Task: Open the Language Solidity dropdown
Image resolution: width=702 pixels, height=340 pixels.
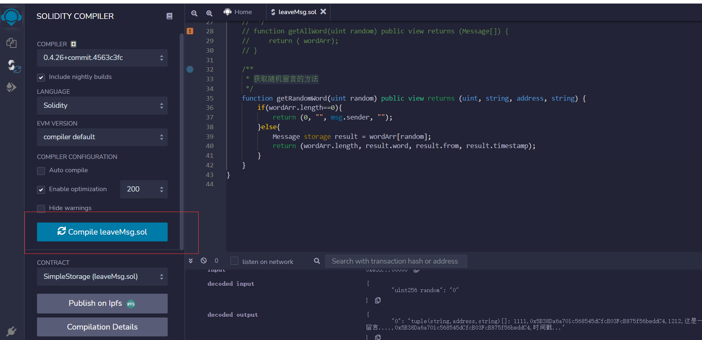Action: (102, 105)
